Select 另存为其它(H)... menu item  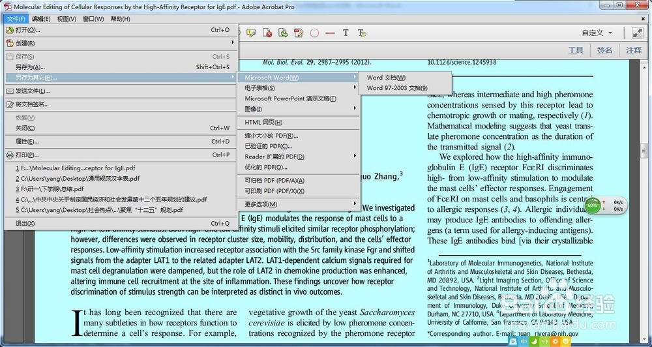coord(121,78)
